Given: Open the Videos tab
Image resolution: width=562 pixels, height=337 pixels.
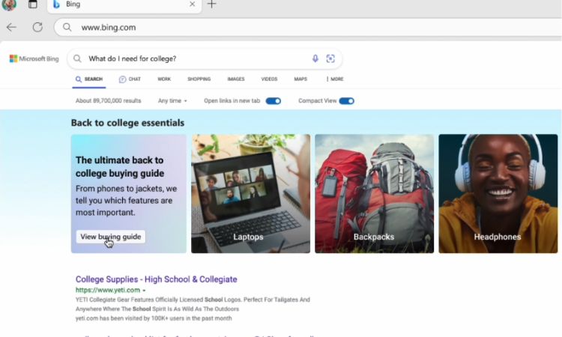Looking at the screenshot, I should coord(269,79).
